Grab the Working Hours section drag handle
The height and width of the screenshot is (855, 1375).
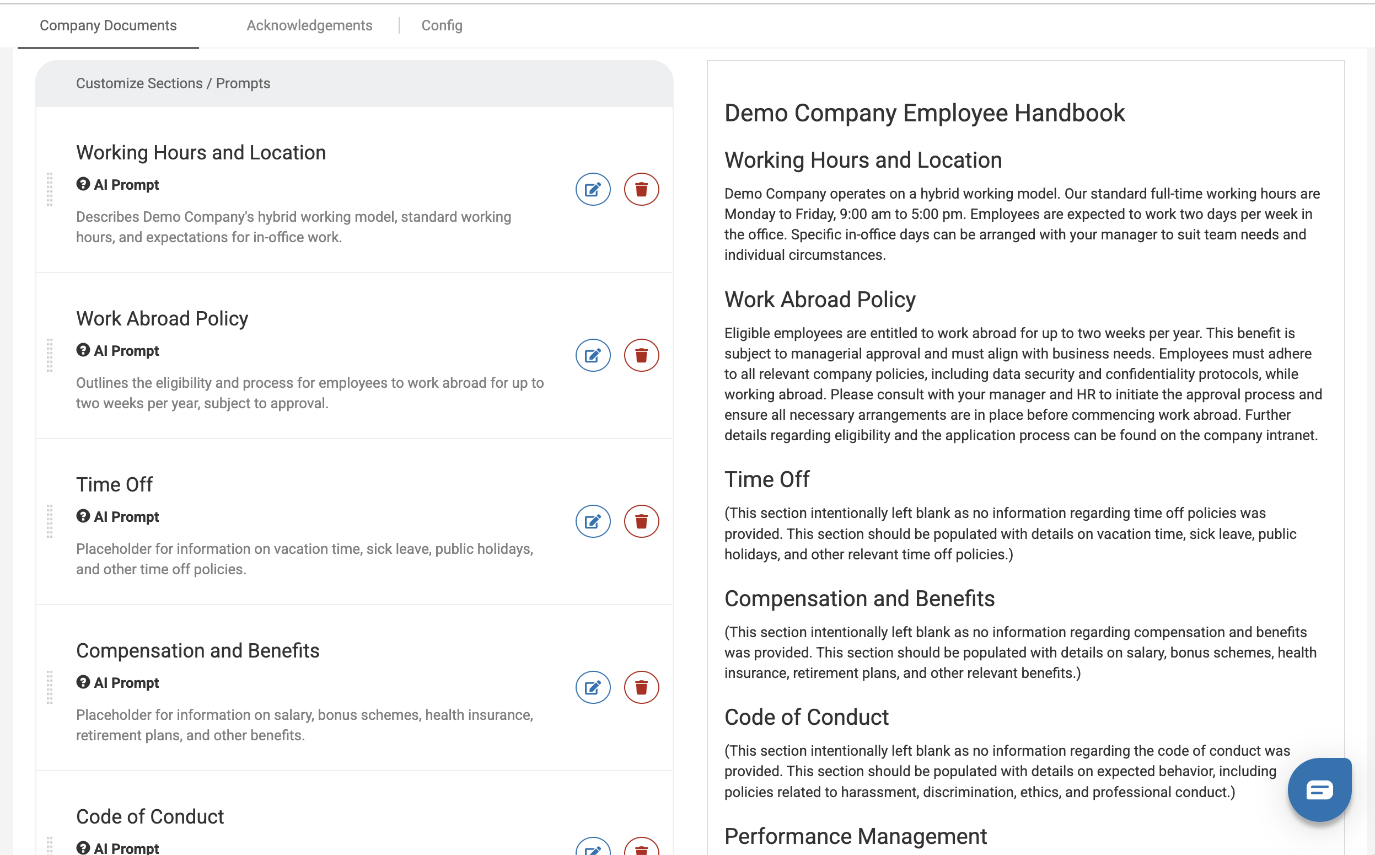[x=50, y=189]
